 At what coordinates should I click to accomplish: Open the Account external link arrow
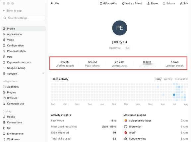pyautogui.click(x=43, y=73)
